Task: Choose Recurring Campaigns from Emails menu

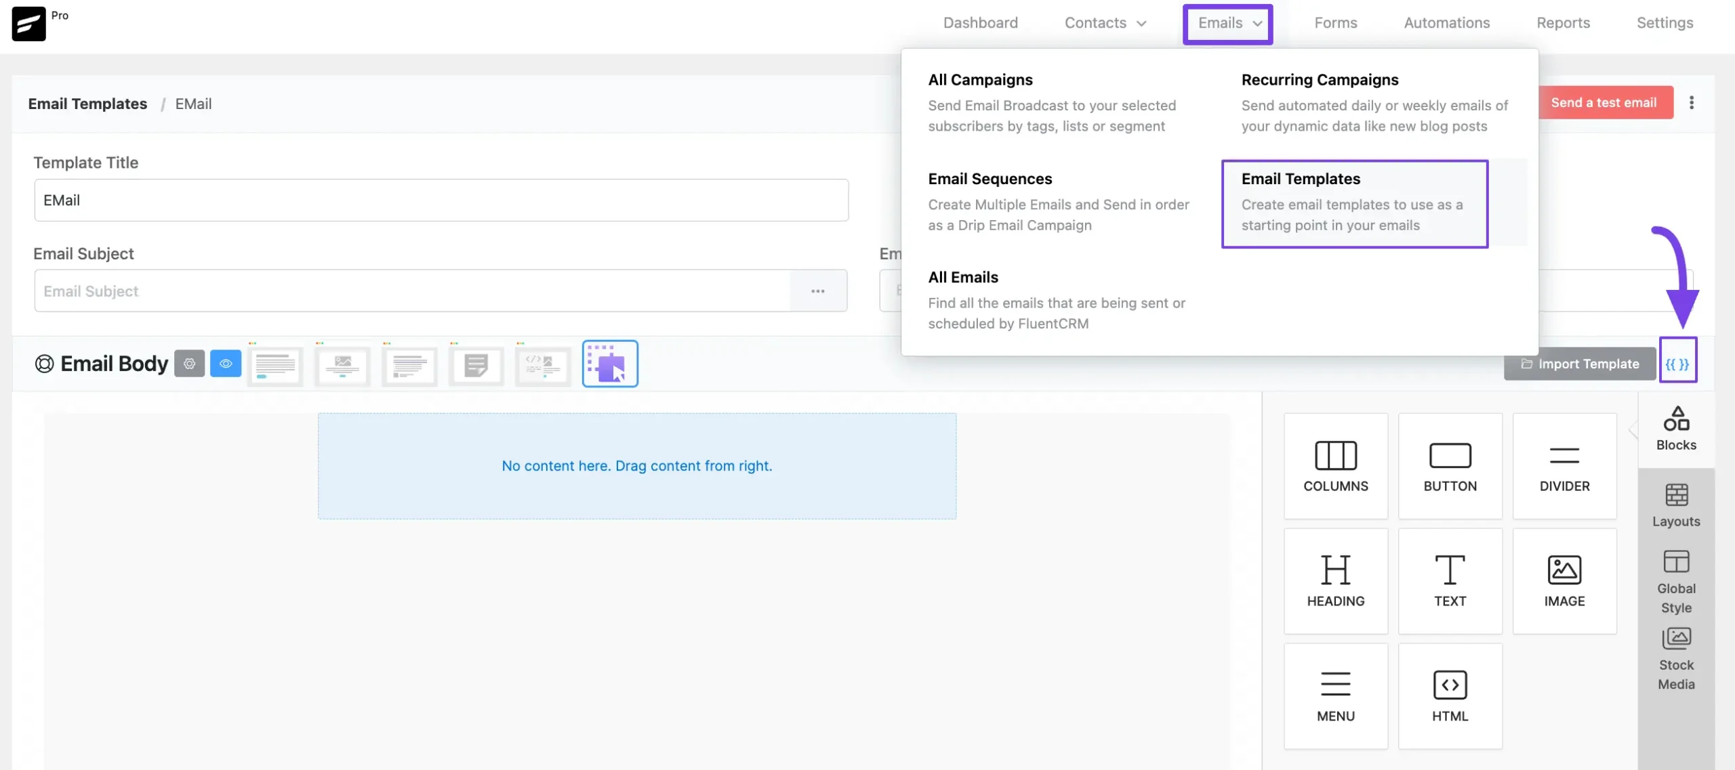Action: point(1374,103)
